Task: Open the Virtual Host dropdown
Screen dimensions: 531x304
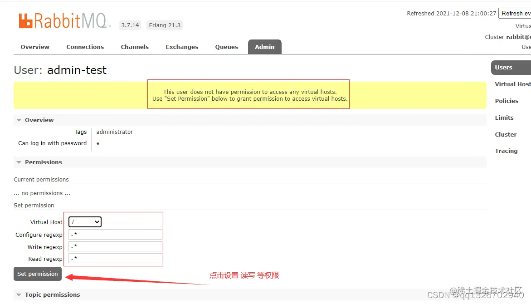Action: (x=85, y=222)
